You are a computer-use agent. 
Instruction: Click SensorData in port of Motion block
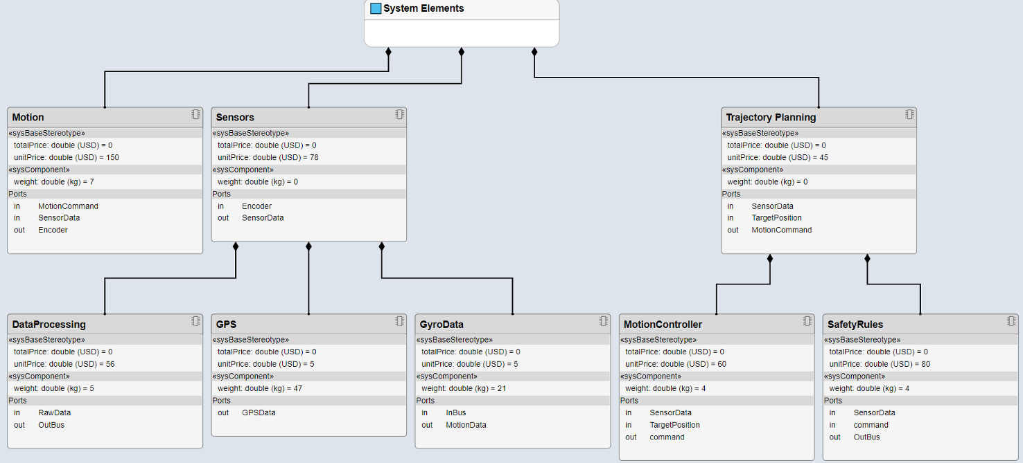[x=59, y=218]
